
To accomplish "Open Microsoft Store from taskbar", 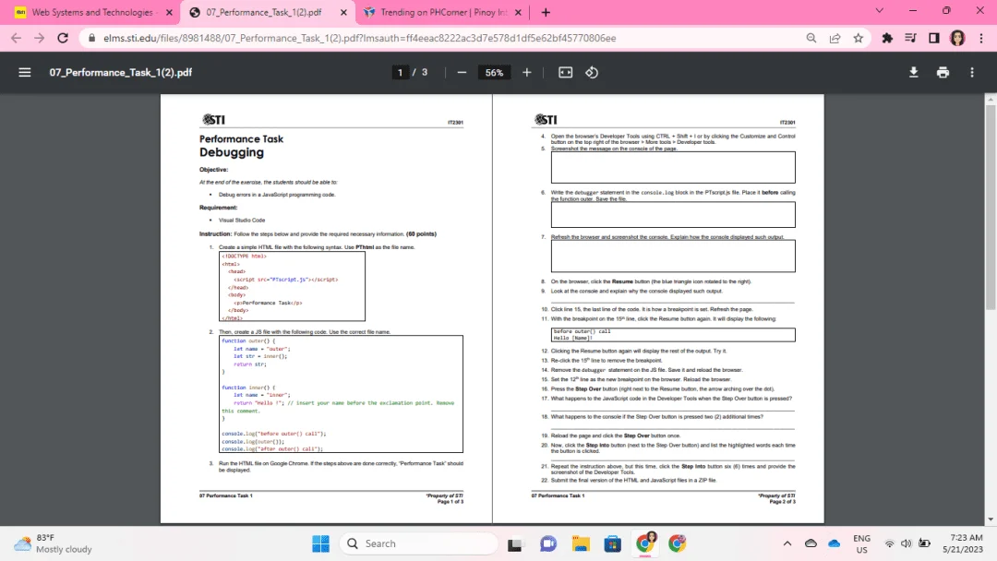I will (613, 543).
